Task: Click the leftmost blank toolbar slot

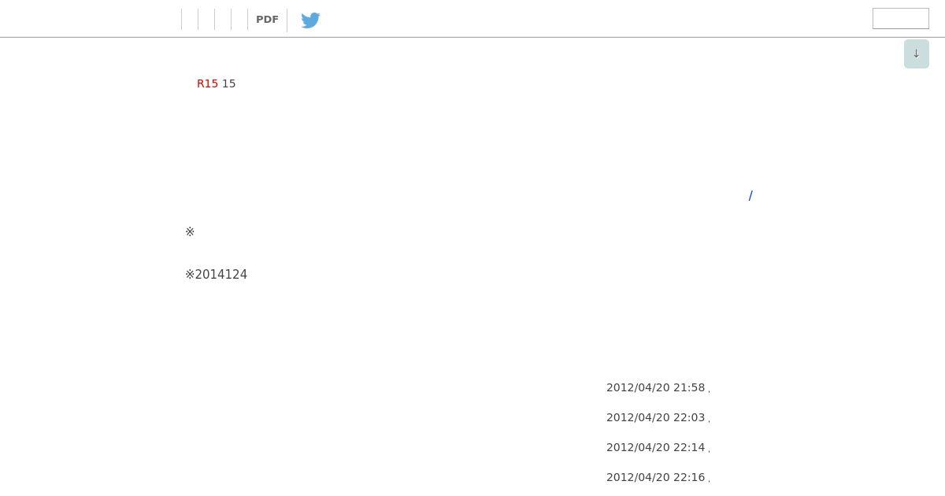Action: click(x=190, y=20)
